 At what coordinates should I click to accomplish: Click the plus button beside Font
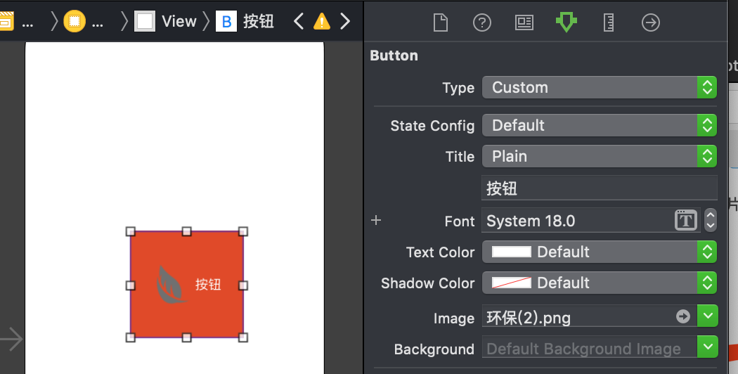point(376,220)
